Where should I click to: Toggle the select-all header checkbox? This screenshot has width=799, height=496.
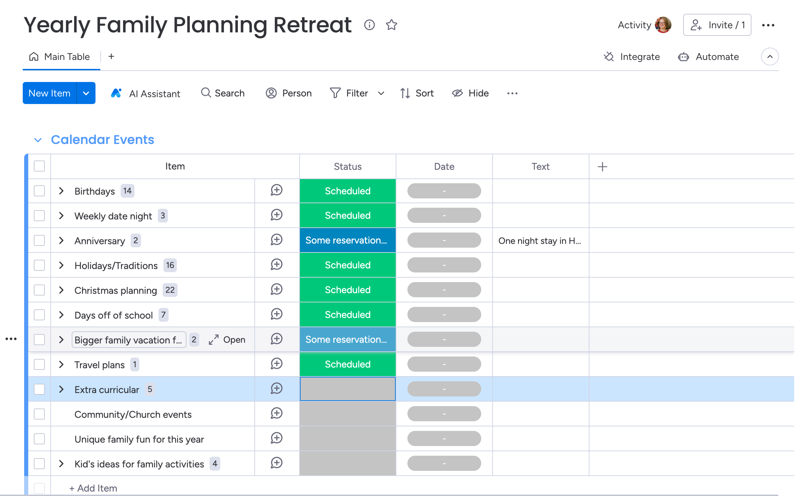click(x=39, y=166)
